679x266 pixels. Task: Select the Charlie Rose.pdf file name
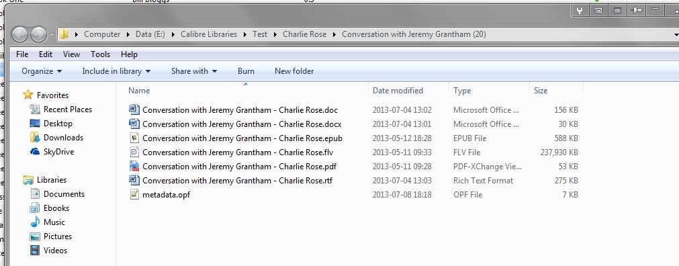(239, 167)
